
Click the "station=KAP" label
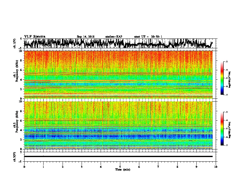pos(114,37)
